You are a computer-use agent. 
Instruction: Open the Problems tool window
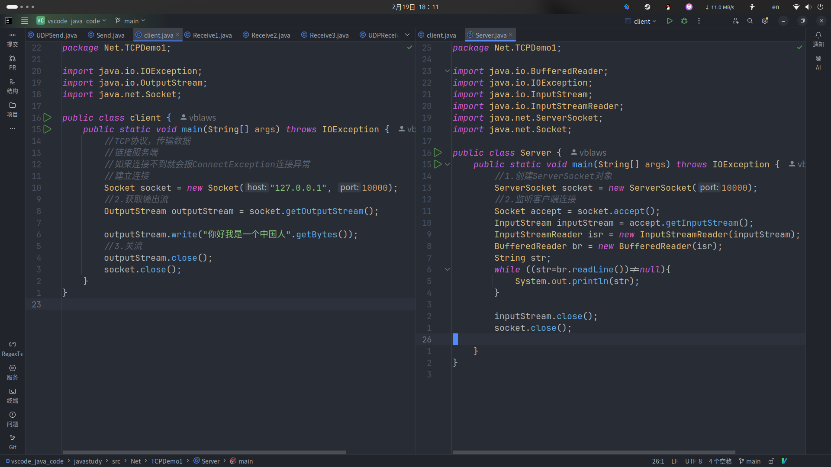click(x=12, y=419)
